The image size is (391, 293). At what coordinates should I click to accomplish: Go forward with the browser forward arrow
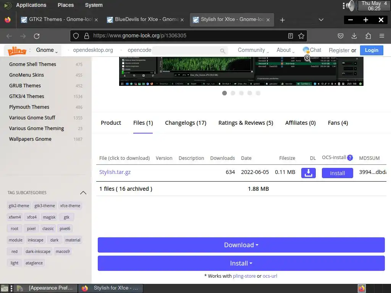[23, 36]
